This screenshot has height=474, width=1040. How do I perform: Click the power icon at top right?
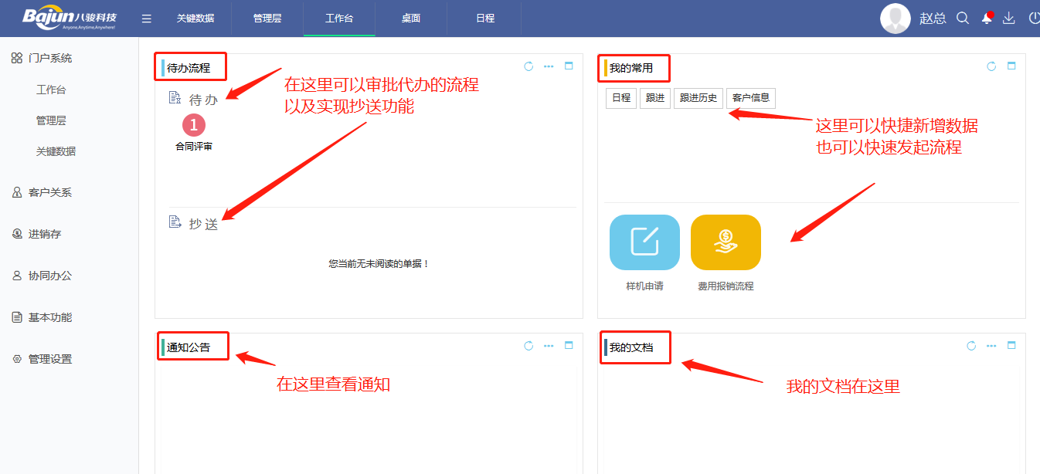(1033, 17)
